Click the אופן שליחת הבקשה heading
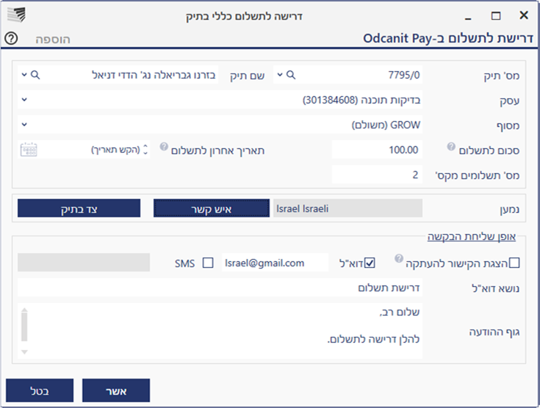The height and width of the screenshot is (408, 540). pyautogui.click(x=472, y=237)
